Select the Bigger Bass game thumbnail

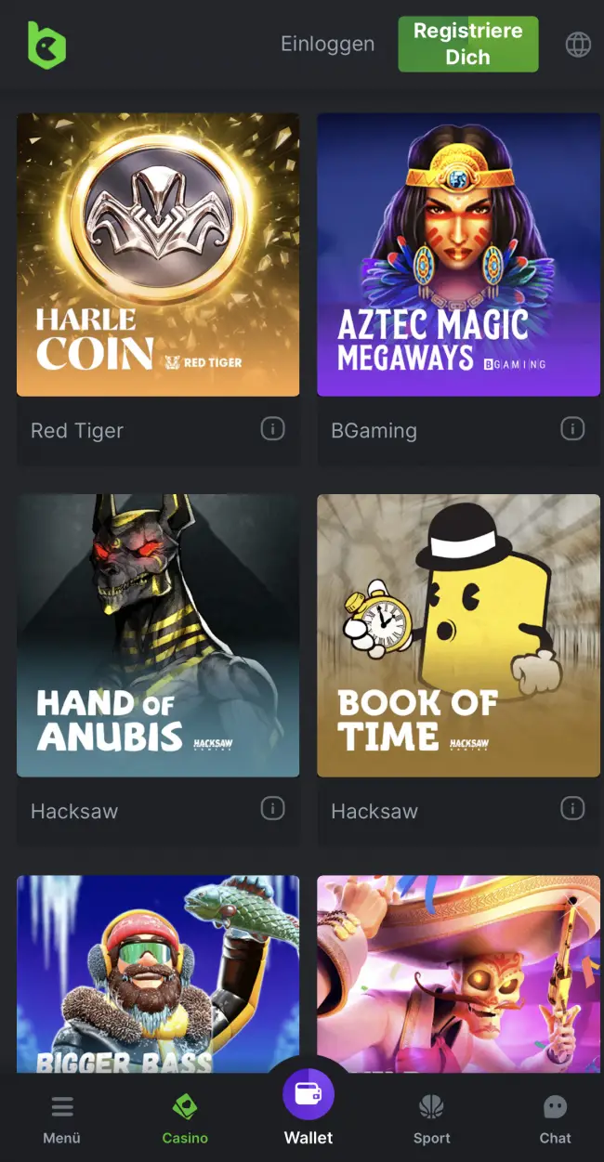point(158,973)
